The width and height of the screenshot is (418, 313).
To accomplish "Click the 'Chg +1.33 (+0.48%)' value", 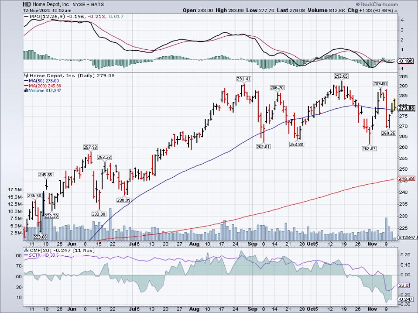I will click(x=370, y=10).
